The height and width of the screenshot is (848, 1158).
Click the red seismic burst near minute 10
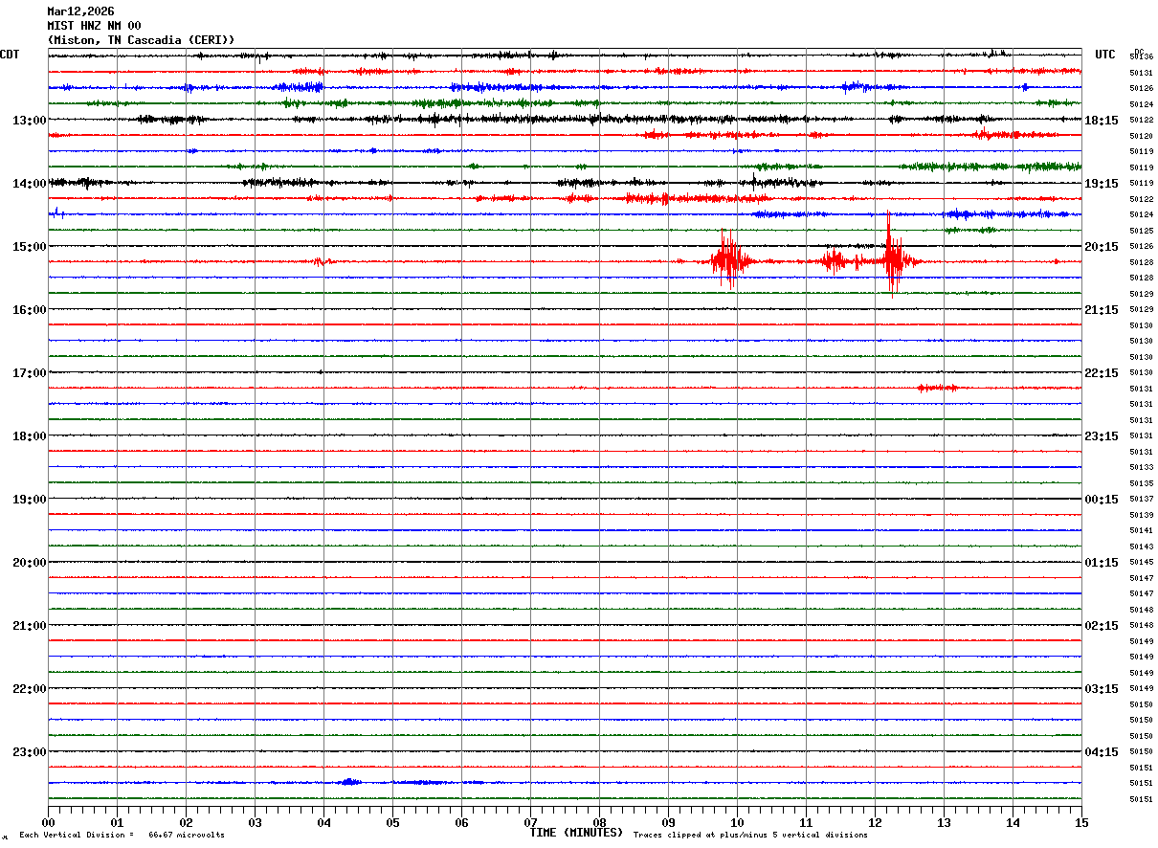(x=729, y=260)
